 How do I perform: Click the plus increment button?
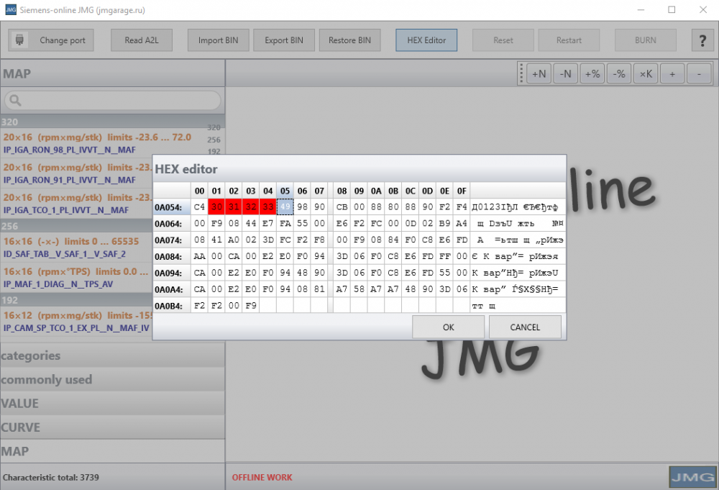click(672, 74)
